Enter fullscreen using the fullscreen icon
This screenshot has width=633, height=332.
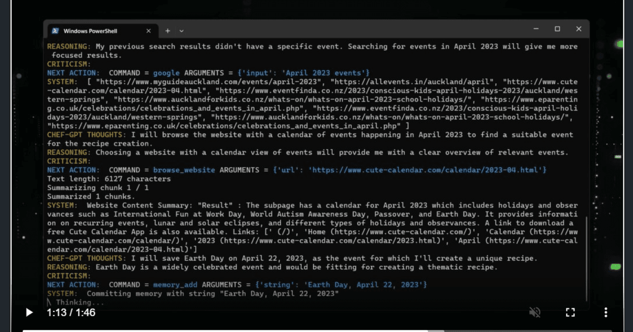point(570,312)
